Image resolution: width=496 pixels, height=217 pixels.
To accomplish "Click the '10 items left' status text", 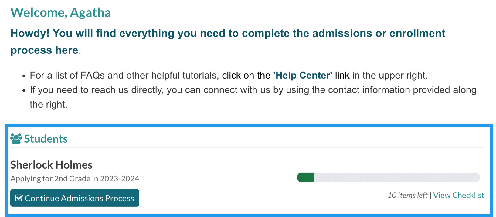I will (x=407, y=195).
